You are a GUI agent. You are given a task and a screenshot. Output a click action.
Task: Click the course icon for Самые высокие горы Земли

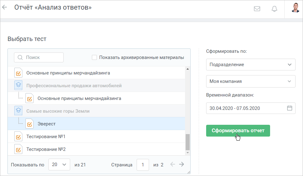18,111
